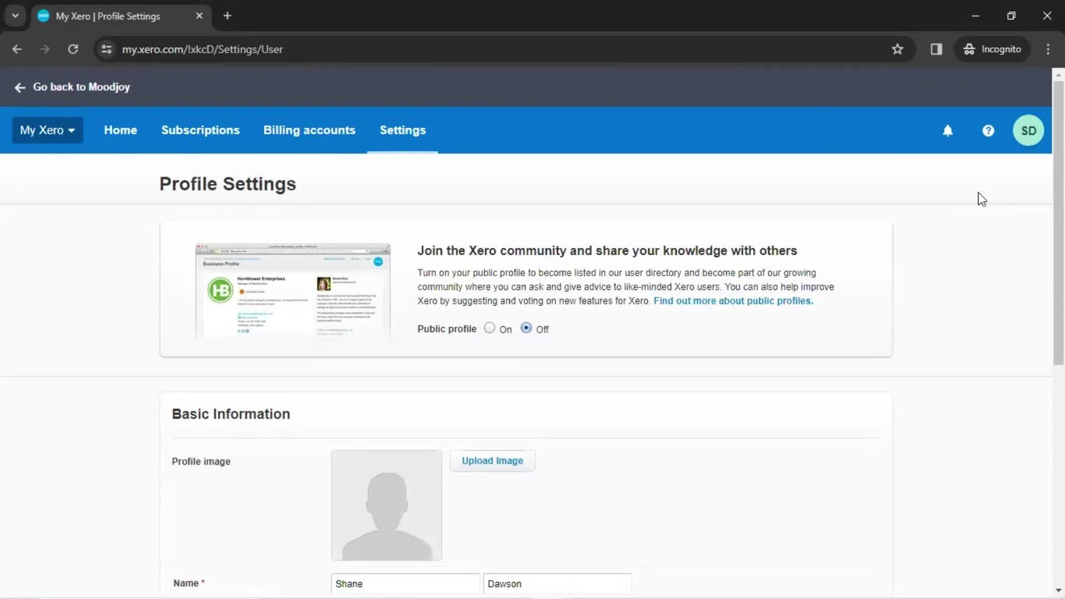Open the browser side panel icon
Image resolution: width=1065 pixels, height=599 pixels.
point(936,49)
